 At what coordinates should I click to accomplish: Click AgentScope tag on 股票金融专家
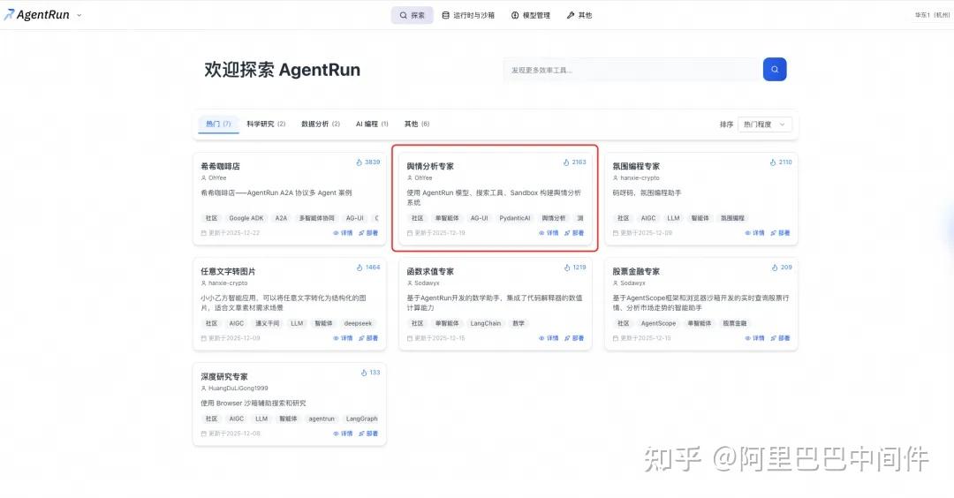pyautogui.click(x=658, y=323)
